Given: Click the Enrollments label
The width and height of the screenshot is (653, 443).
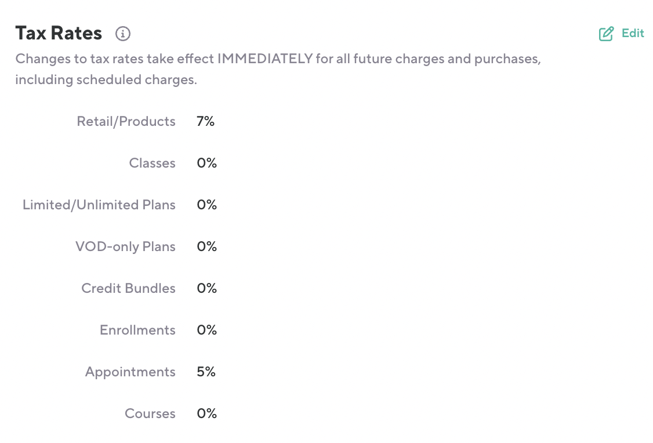Looking at the screenshot, I should (137, 330).
